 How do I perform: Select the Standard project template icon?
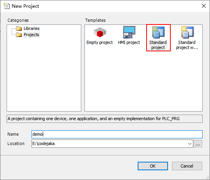(x=158, y=32)
